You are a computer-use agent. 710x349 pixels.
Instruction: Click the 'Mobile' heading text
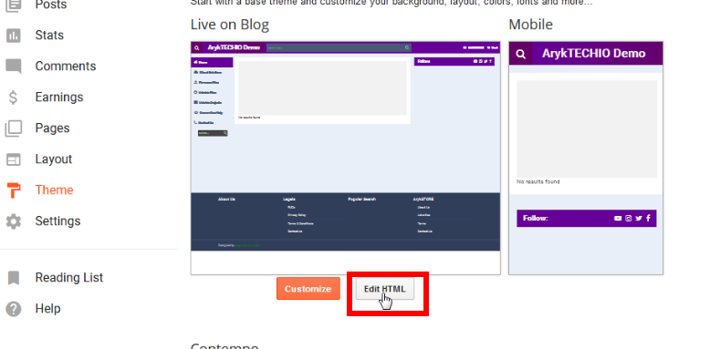pyautogui.click(x=531, y=25)
